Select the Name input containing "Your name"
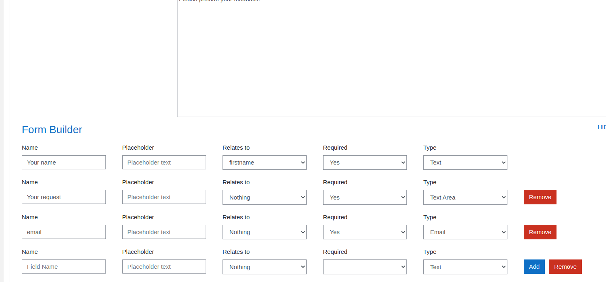This screenshot has width=606, height=282. pos(64,162)
